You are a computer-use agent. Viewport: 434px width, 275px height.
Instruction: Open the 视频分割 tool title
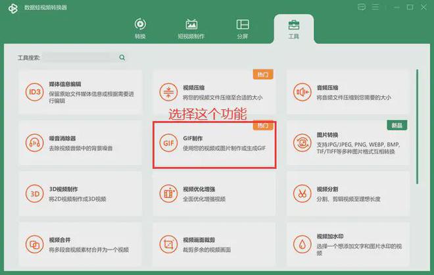327,189
